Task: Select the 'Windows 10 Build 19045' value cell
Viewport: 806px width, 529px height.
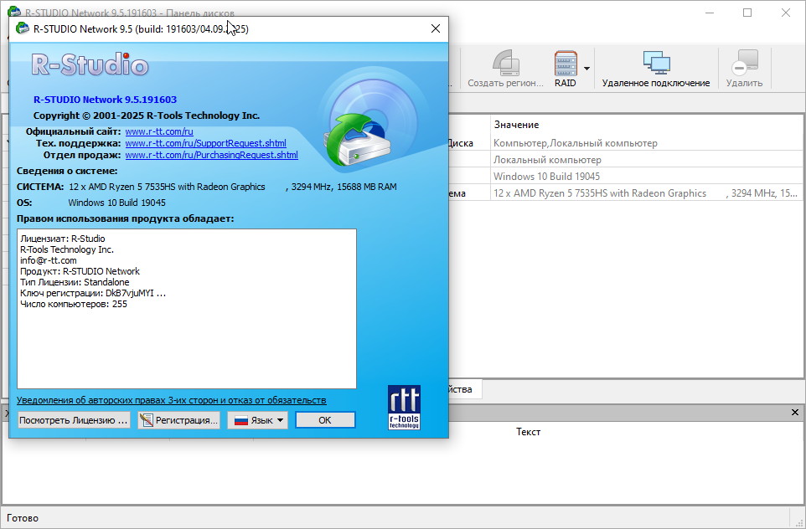Action: pyautogui.click(x=647, y=177)
